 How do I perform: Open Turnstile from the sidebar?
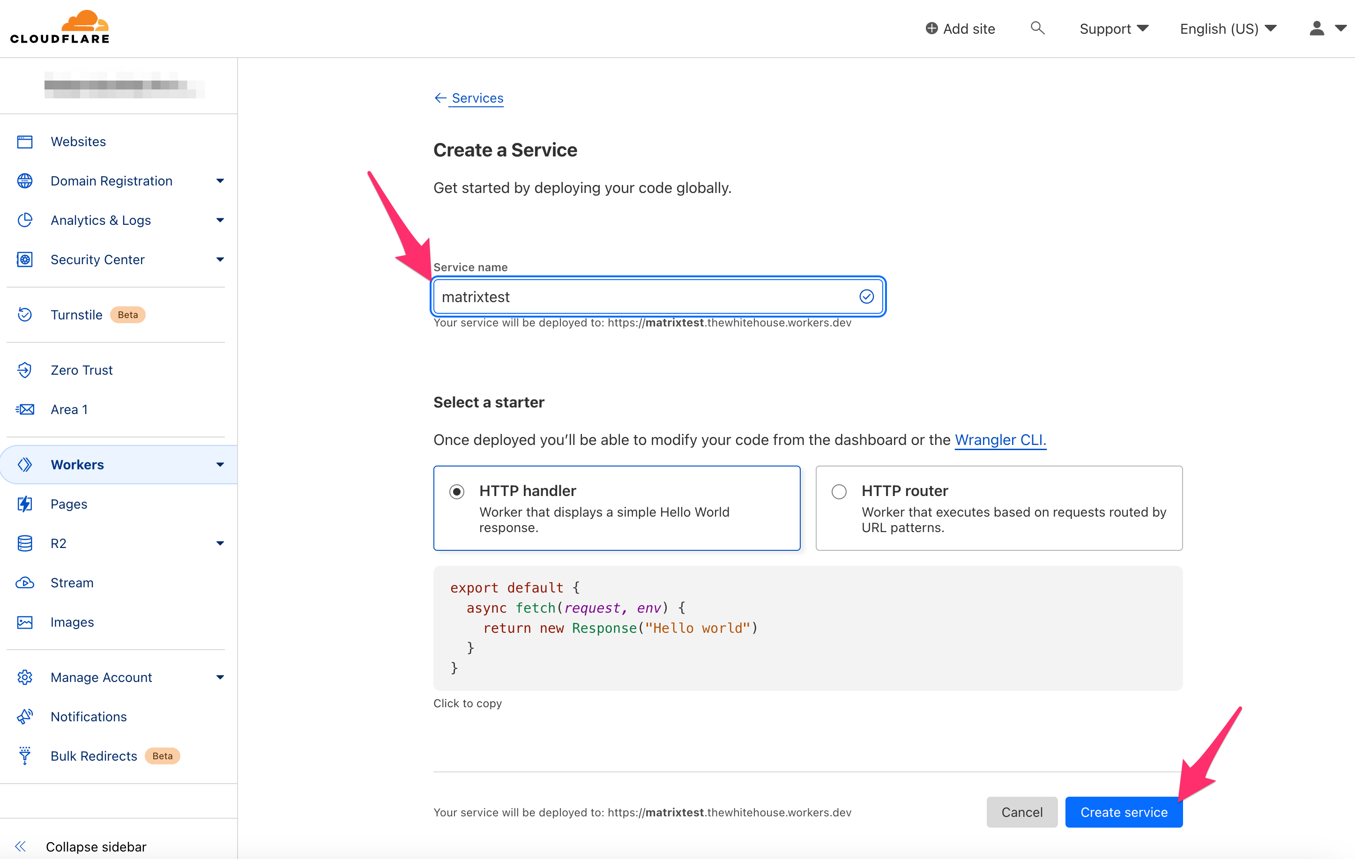pos(76,314)
